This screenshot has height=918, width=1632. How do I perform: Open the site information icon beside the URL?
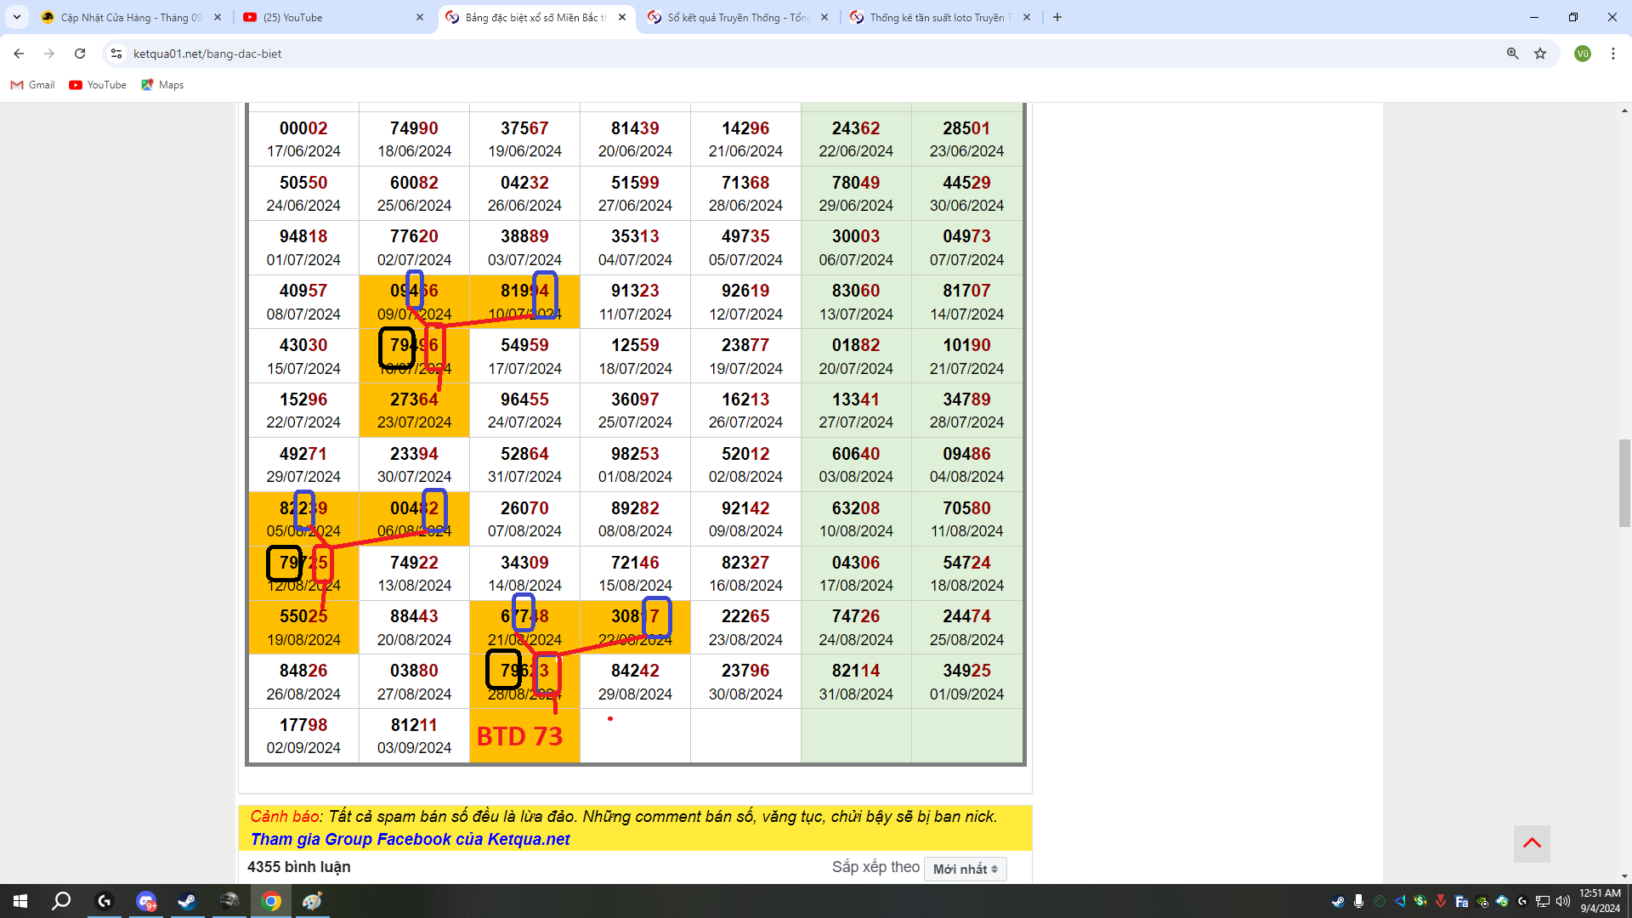[116, 54]
